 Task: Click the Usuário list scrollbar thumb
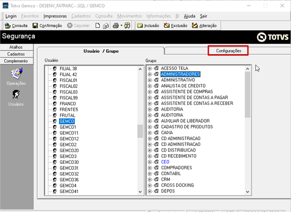click(140, 131)
